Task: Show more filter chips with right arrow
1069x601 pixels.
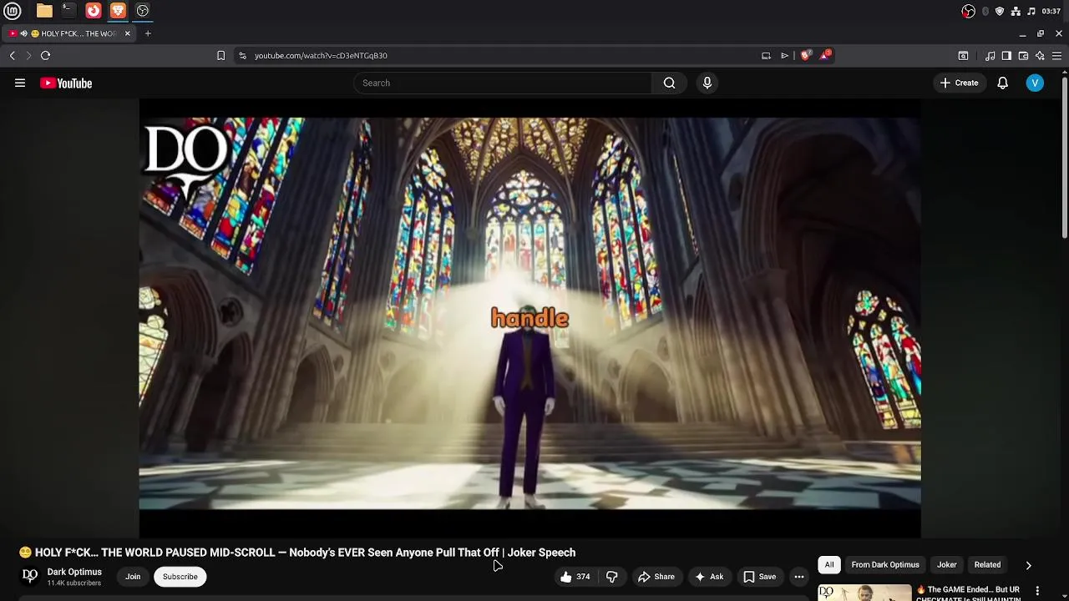Action: 1028,565
